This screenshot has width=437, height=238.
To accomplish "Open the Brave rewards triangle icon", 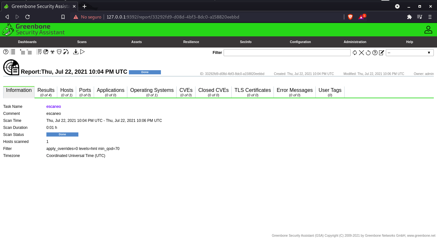I will coord(362,17).
